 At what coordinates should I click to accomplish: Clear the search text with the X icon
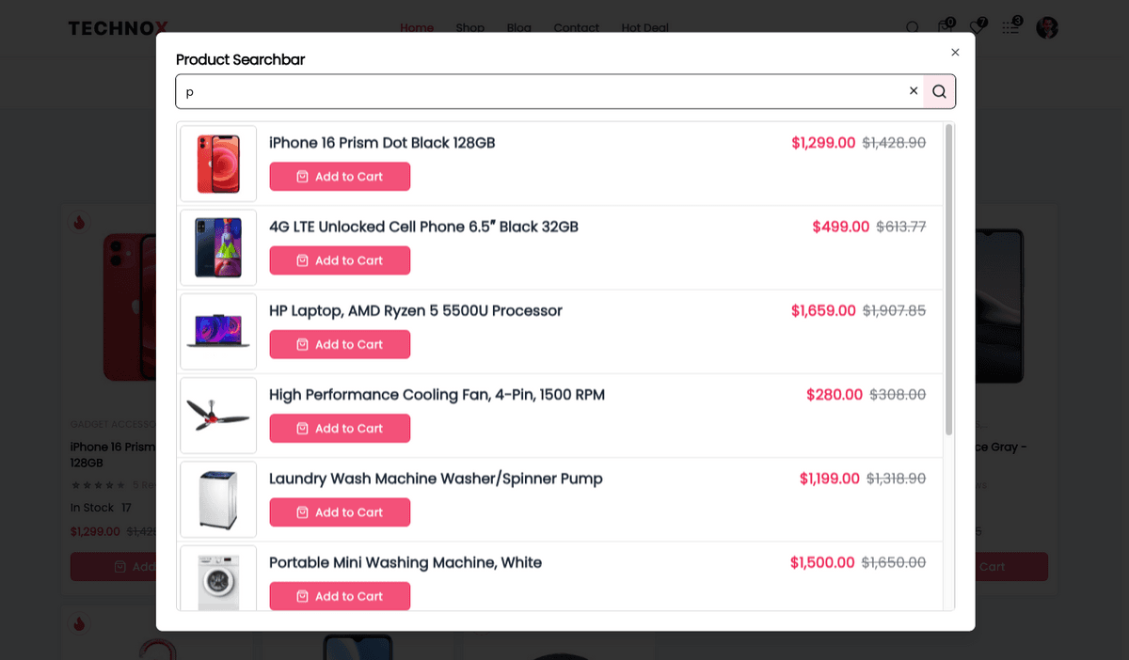[x=913, y=91]
